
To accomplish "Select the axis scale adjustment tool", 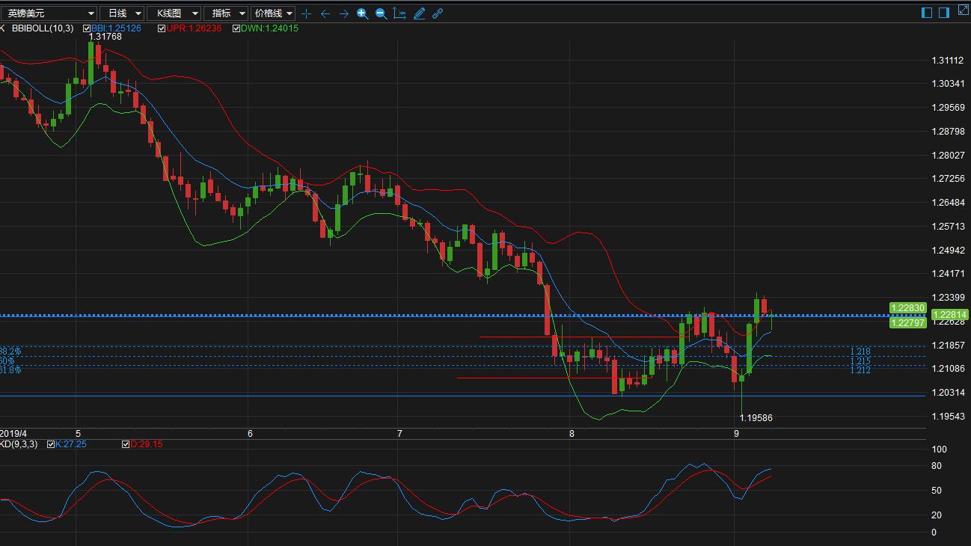I will tap(399, 13).
